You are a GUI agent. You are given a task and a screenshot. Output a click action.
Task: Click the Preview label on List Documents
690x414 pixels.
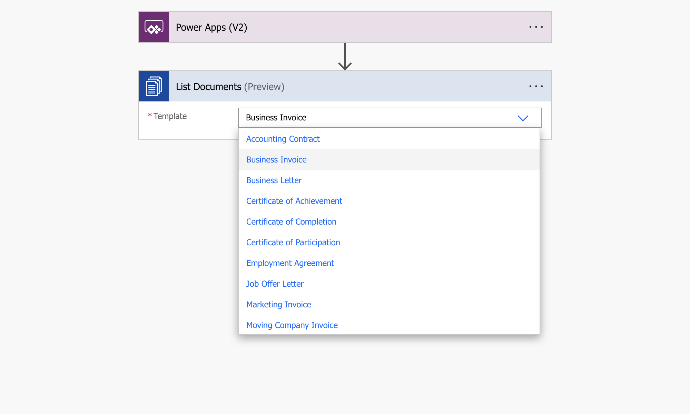(265, 87)
